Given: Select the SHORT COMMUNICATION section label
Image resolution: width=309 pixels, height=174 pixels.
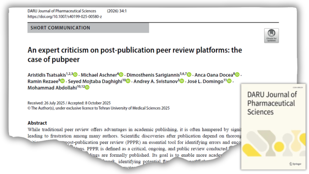Looking at the screenshot, I should (x=60, y=28).
